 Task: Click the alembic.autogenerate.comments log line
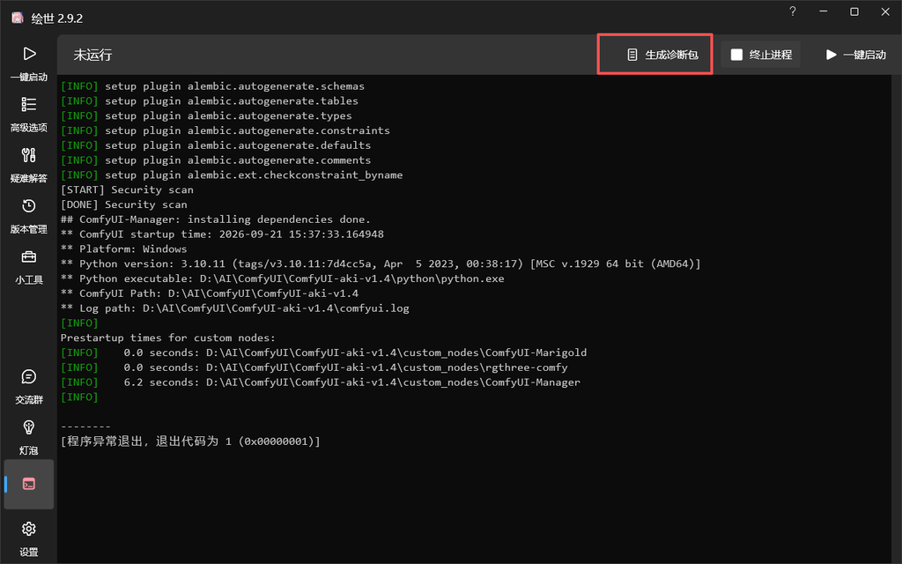pyautogui.click(x=216, y=160)
